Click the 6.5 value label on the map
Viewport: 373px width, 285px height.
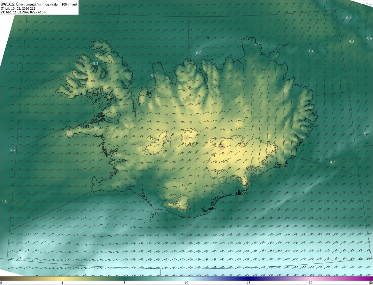367,133
